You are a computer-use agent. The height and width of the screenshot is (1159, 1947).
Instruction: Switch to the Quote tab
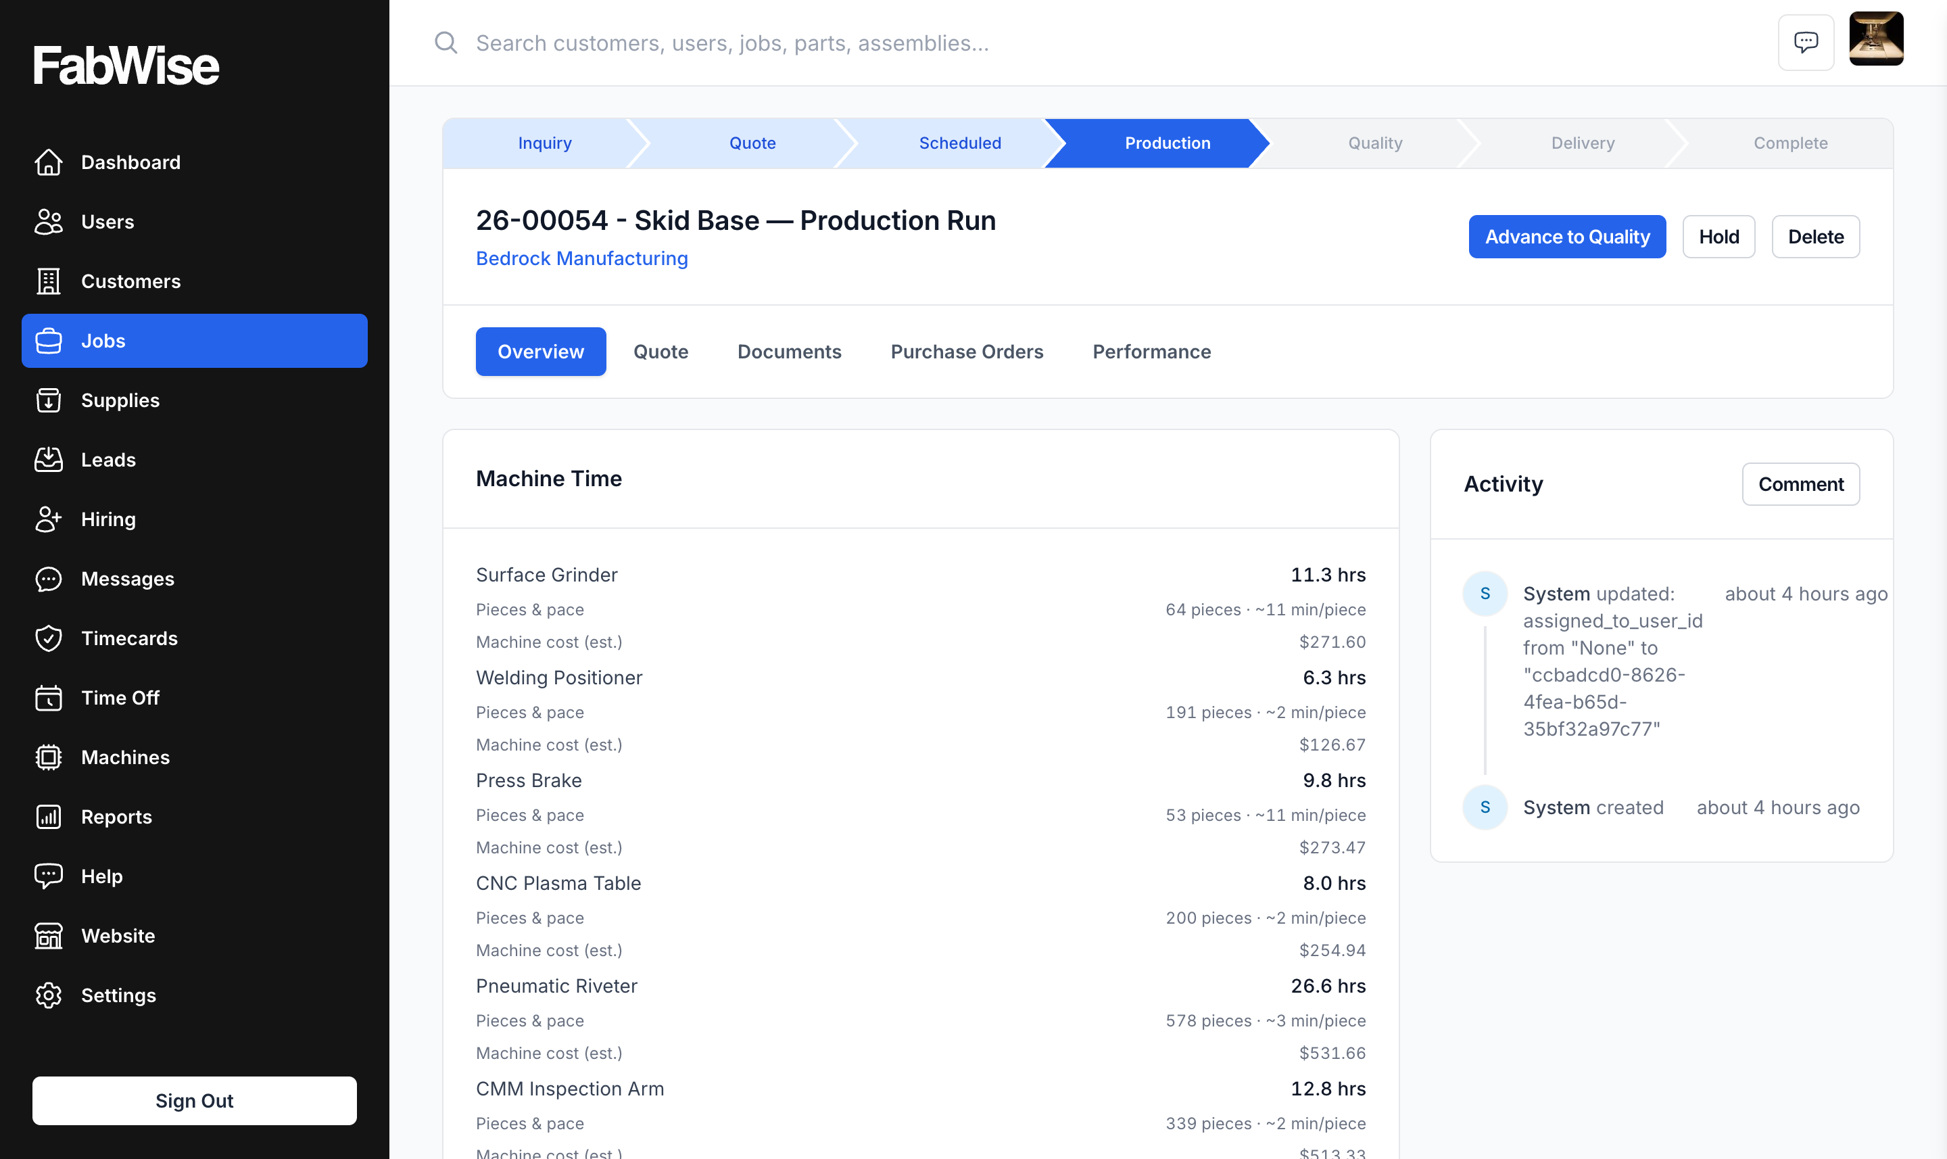point(660,352)
